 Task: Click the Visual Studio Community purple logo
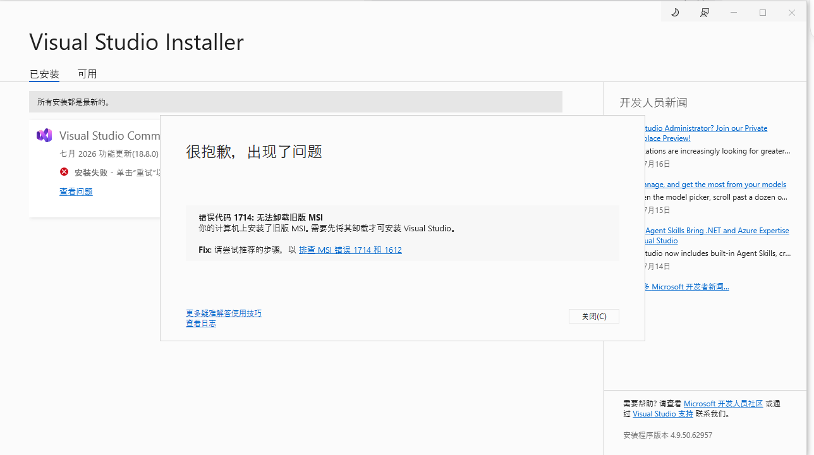pos(44,135)
